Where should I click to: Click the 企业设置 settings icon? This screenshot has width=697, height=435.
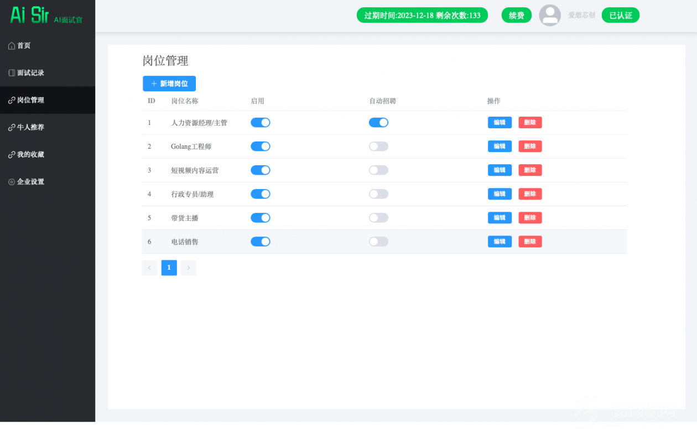pyautogui.click(x=12, y=182)
